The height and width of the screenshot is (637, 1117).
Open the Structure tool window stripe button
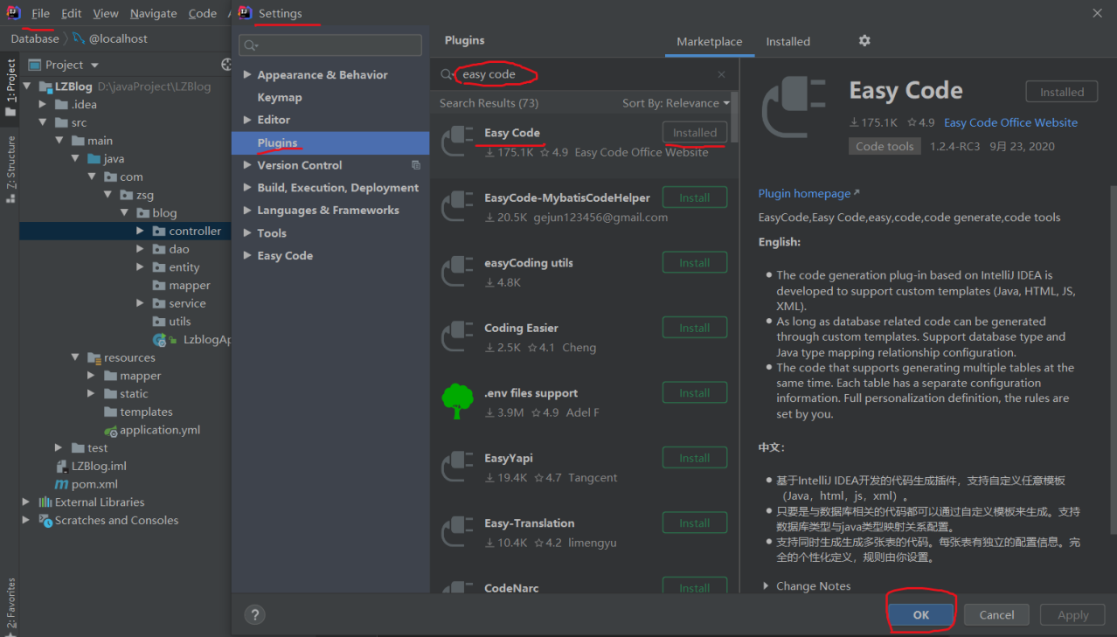click(x=11, y=170)
